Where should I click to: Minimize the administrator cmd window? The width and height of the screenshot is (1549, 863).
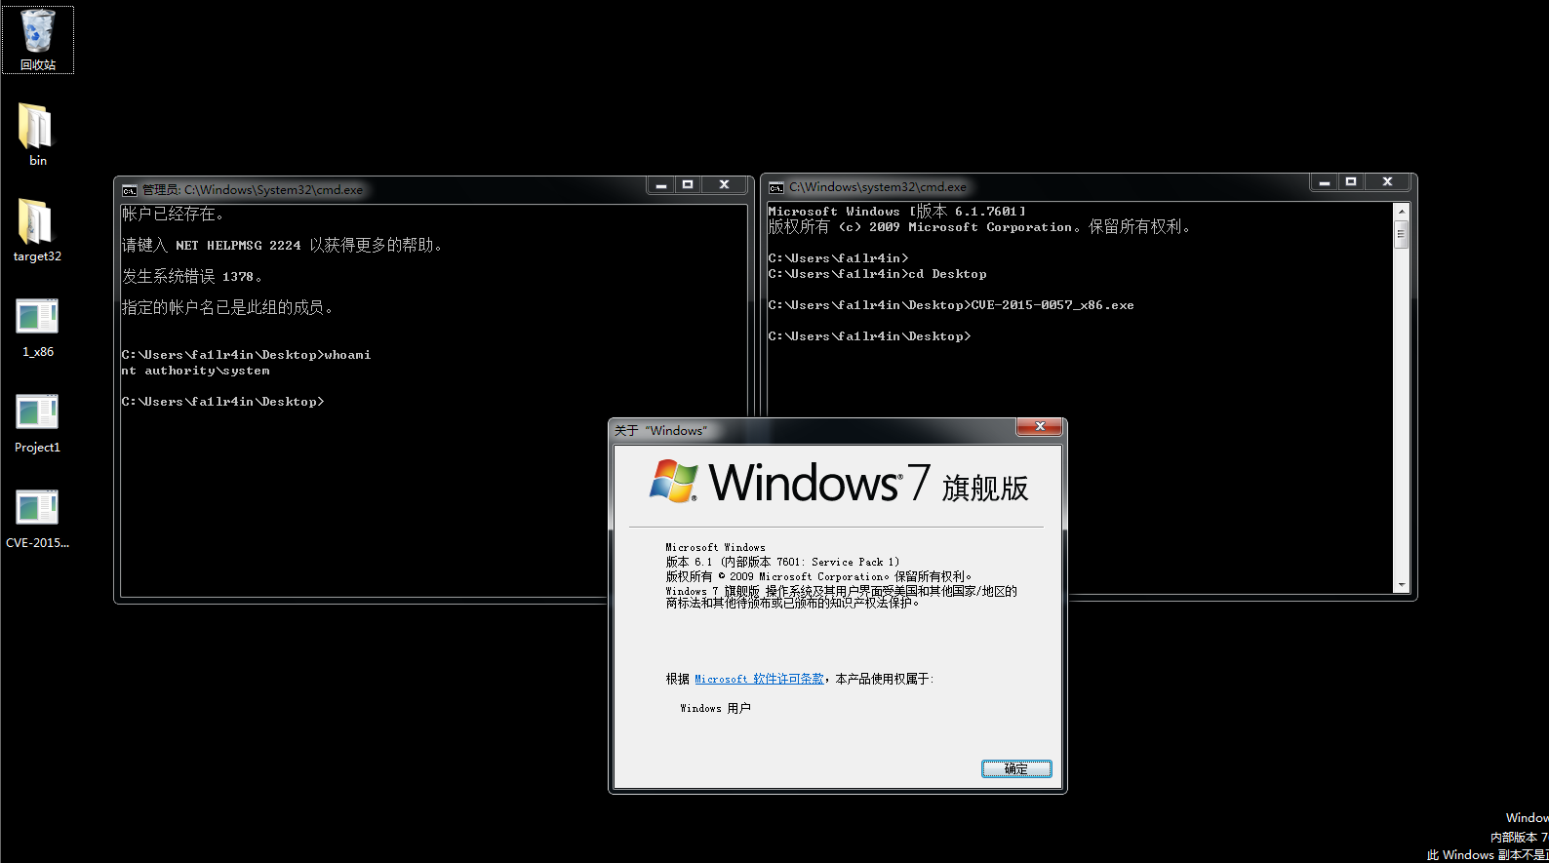coord(661,184)
